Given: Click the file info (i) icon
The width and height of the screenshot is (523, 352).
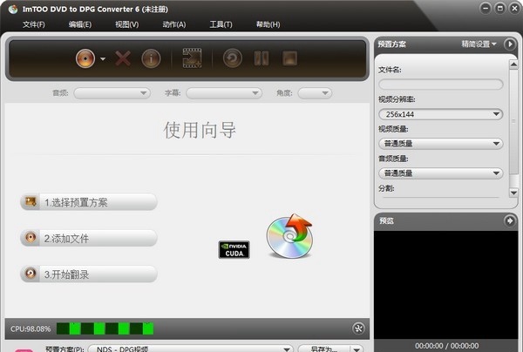Looking at the screenshot, I should click(151, 58).
